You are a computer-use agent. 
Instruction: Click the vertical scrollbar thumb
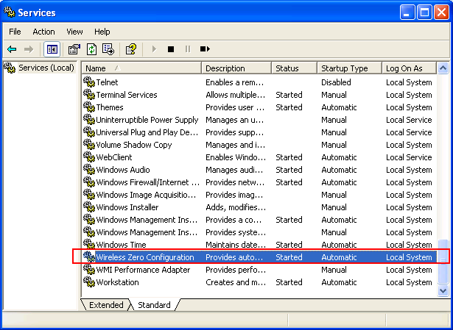(443, 262)
